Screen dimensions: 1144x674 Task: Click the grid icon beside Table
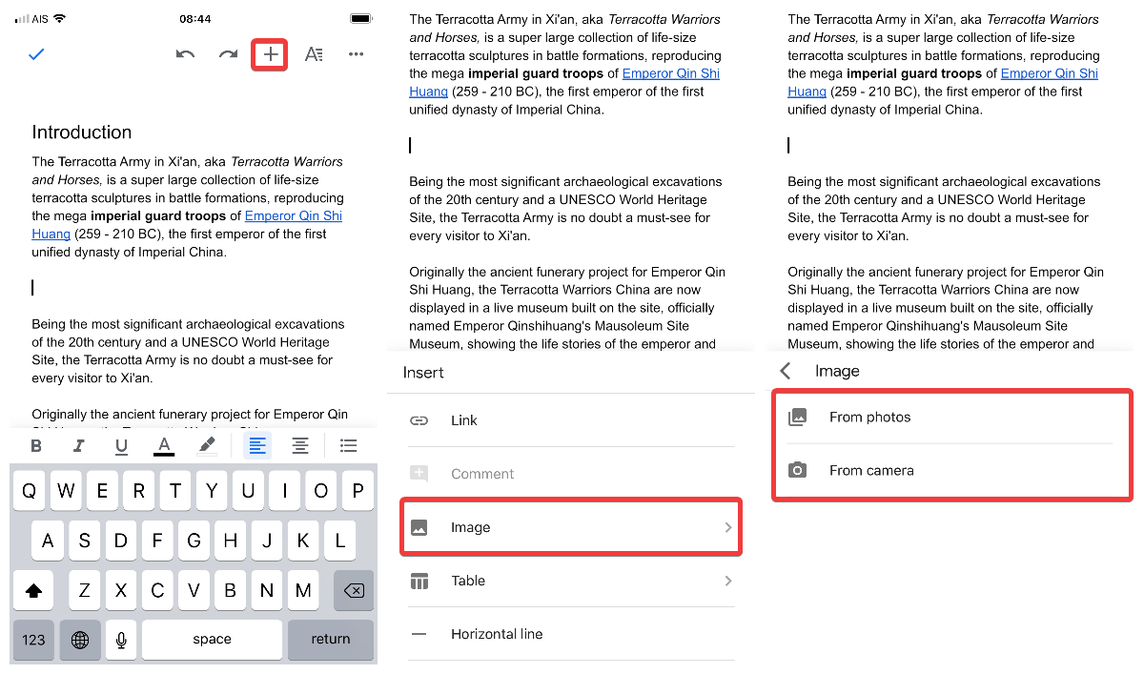click(419, 581)
